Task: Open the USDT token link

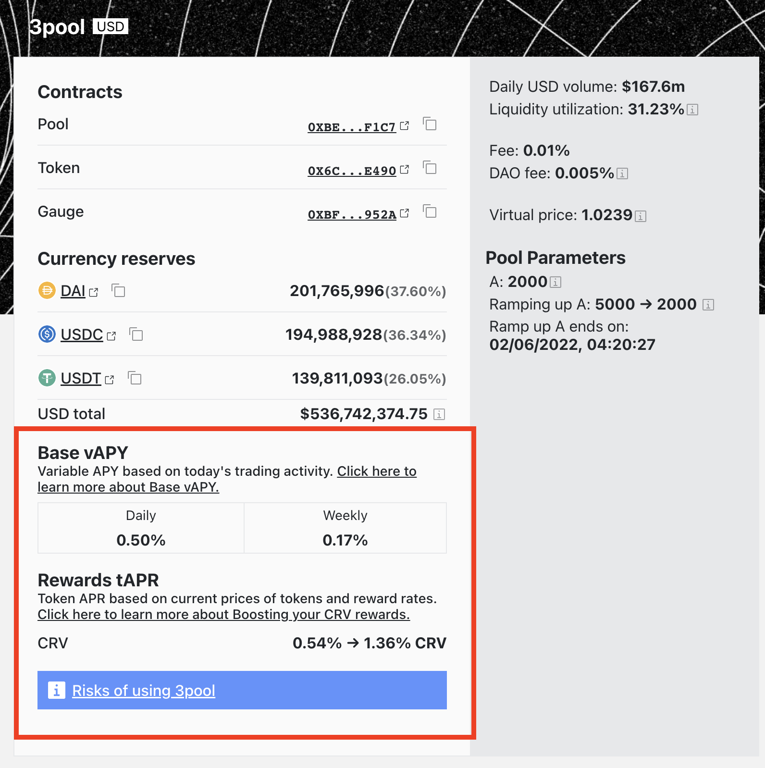Action: 81,378
